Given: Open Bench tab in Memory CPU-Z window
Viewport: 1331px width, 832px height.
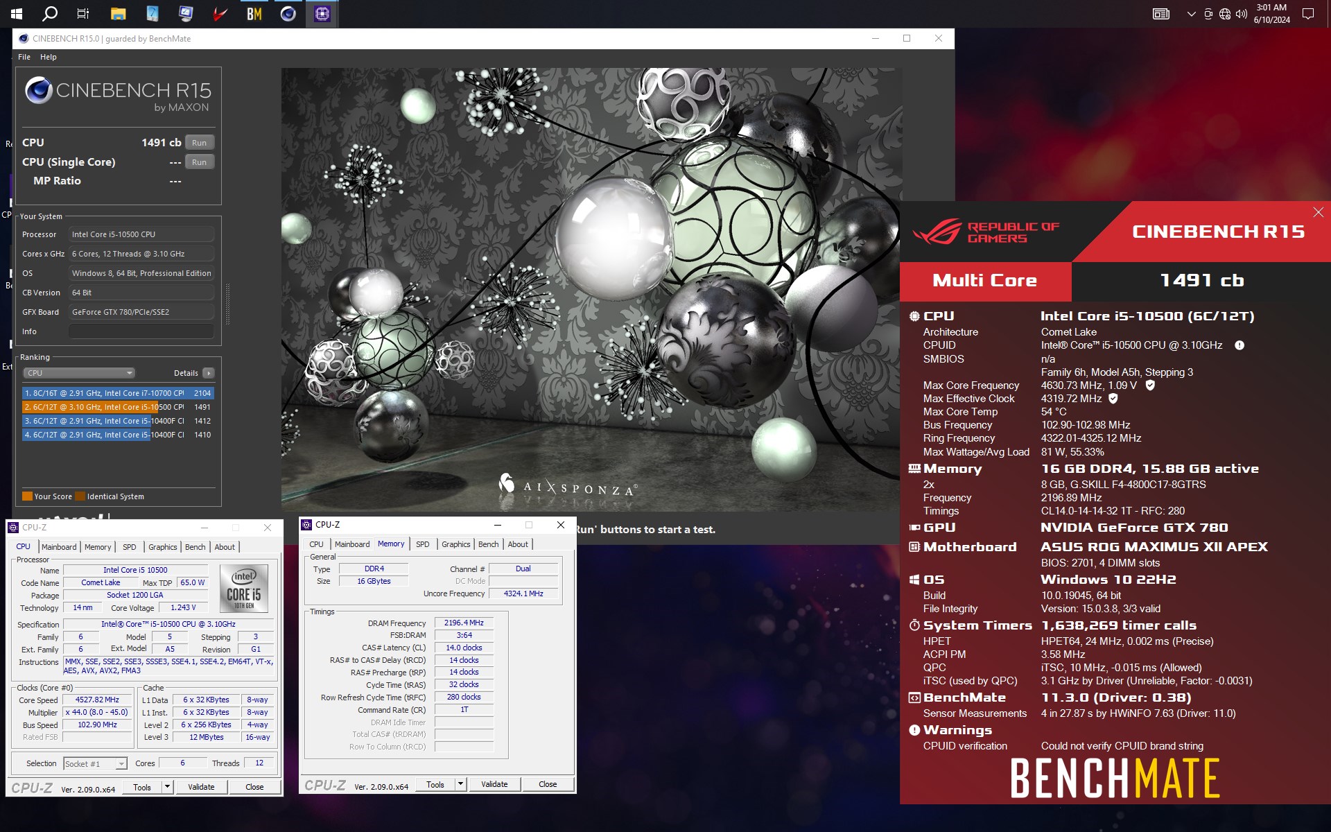Looking at the screenshot, I should click(x=489, y=544).
